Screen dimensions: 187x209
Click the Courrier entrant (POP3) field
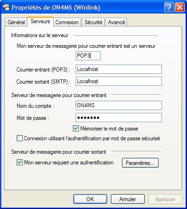[119, 69]
